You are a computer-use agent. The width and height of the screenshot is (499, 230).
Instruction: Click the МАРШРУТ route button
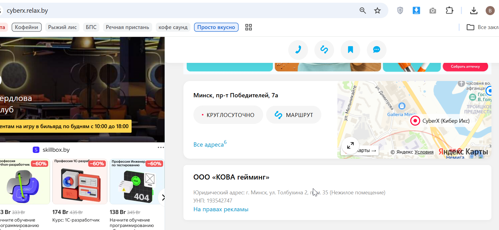tap(294, 115)
